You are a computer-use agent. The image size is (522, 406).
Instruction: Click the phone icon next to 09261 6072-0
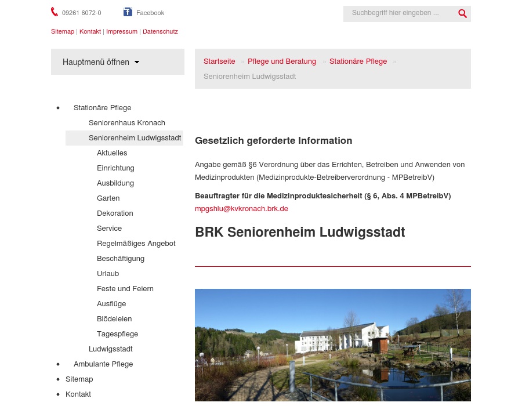[x=54, y=12]
